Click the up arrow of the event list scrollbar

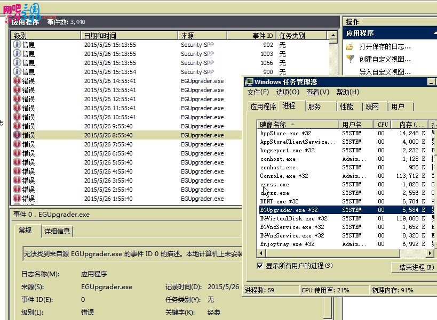point(333,36)
